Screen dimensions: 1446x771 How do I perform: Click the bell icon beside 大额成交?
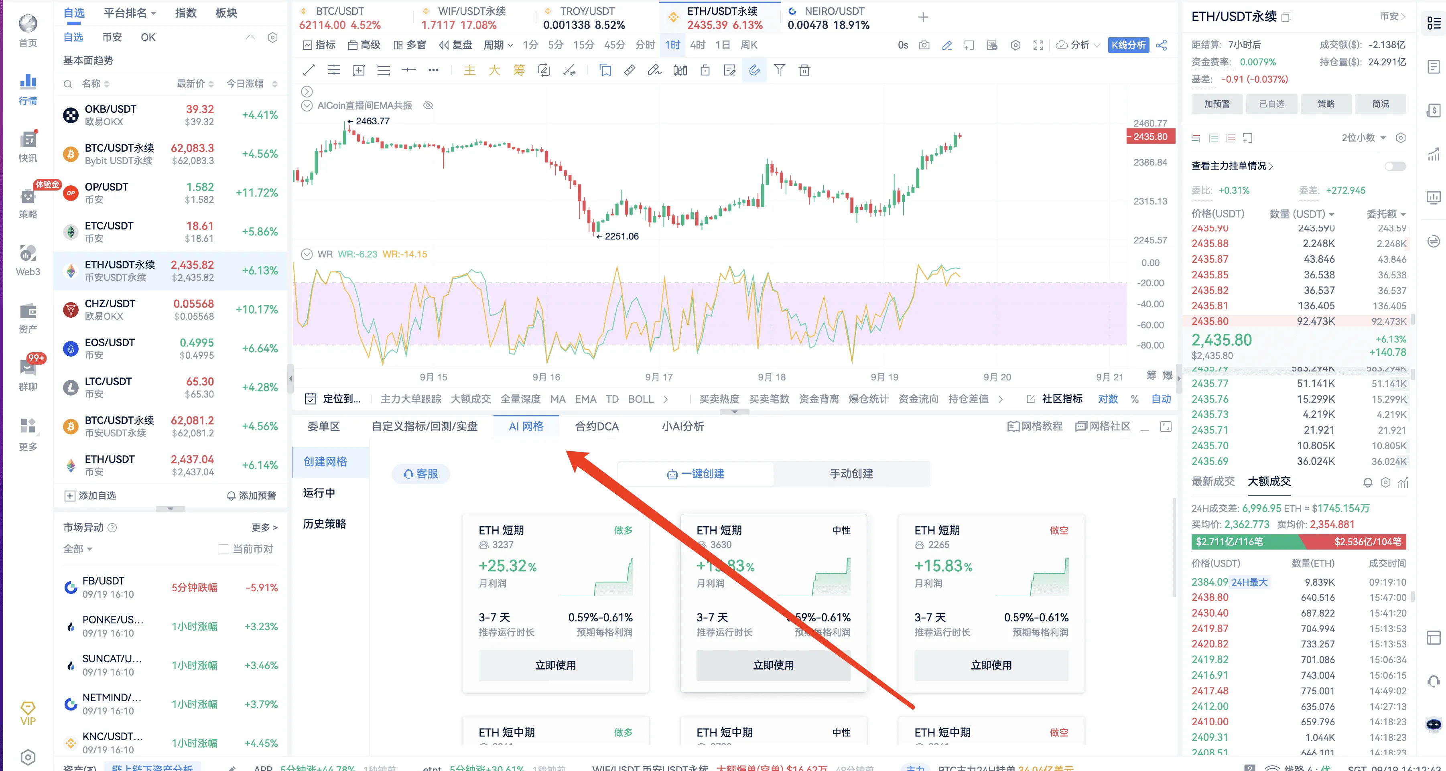[1368, 482]
